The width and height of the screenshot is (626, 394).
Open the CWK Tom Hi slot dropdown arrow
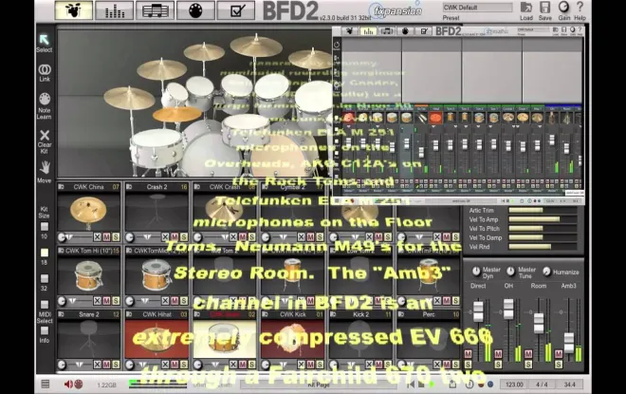pyautogui.click(x=72, y=301)
